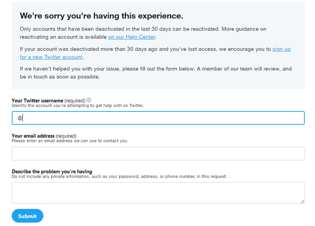The height and width of the screenshot is (226, 315).
Task: Click 'Describe the problem you're having' label
Action: 52,172
